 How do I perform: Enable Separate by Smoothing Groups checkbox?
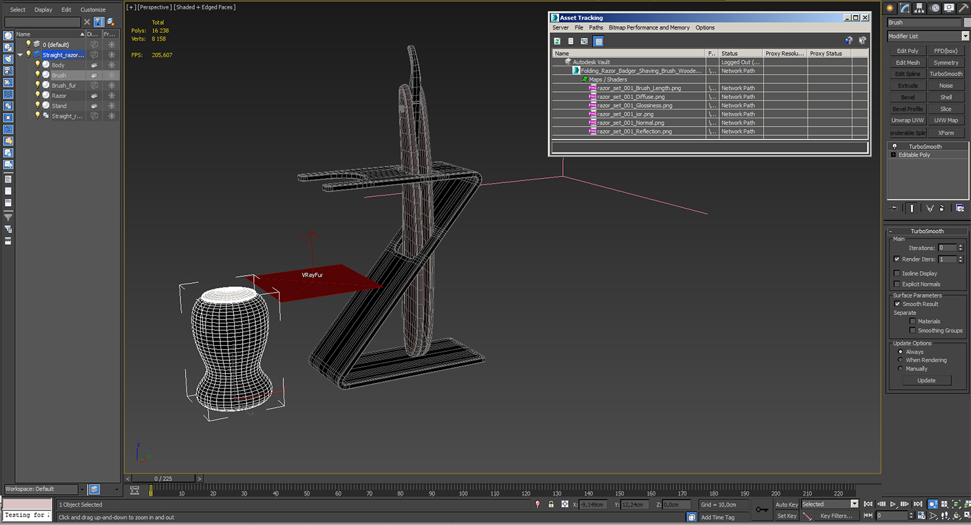(913, 330)
